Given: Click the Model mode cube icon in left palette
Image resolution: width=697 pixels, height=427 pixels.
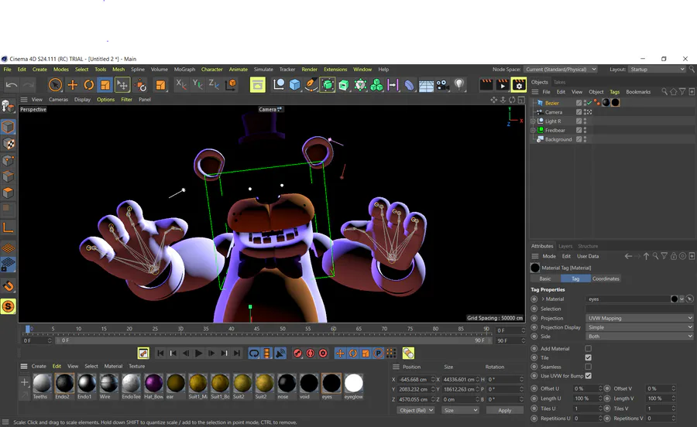Looking at the screenshot, I should pyautogui.click(x=8, y=127).
